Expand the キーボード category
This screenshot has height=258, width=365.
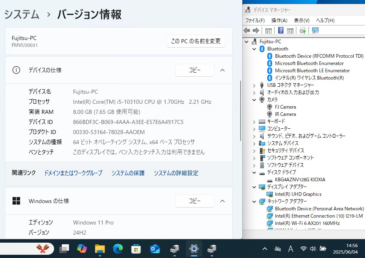tap(254, 122)
